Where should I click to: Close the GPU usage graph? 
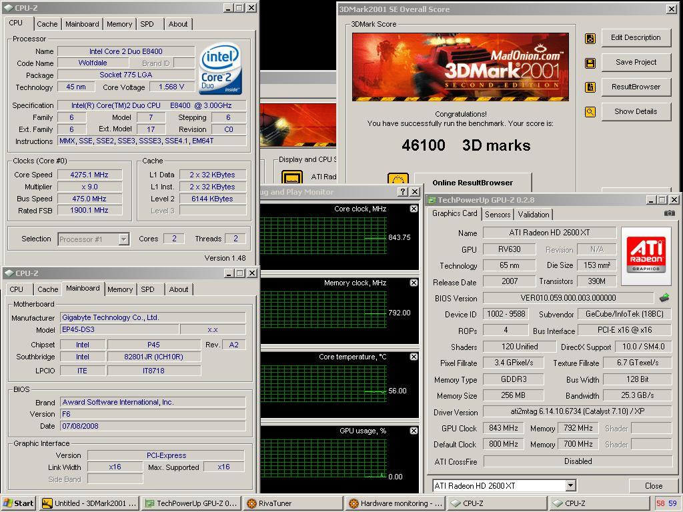click(x=414, y=431)
